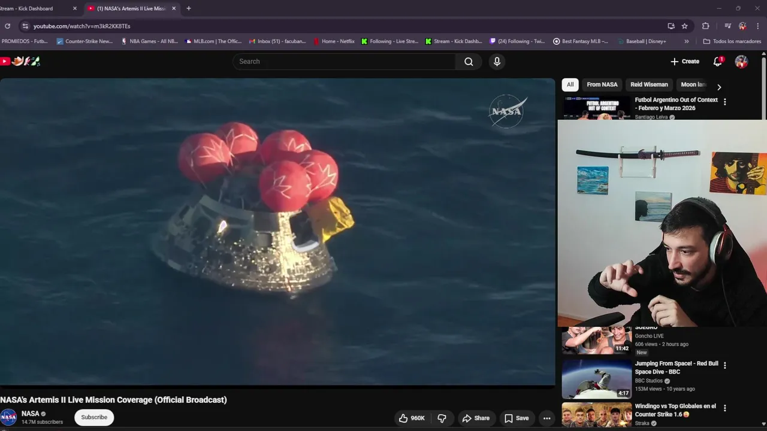Viewport: 767px width, 431px height.
Task: Open options menu for Jumping From Space video
Action: coord(724,365)
